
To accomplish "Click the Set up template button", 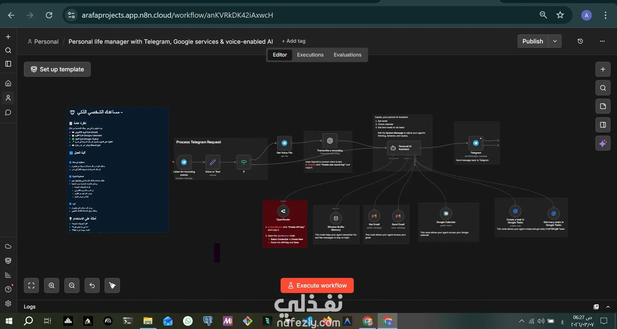I will pos(57,69).
